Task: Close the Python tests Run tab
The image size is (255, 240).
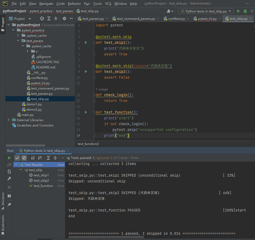Action: tap(68, 151)
